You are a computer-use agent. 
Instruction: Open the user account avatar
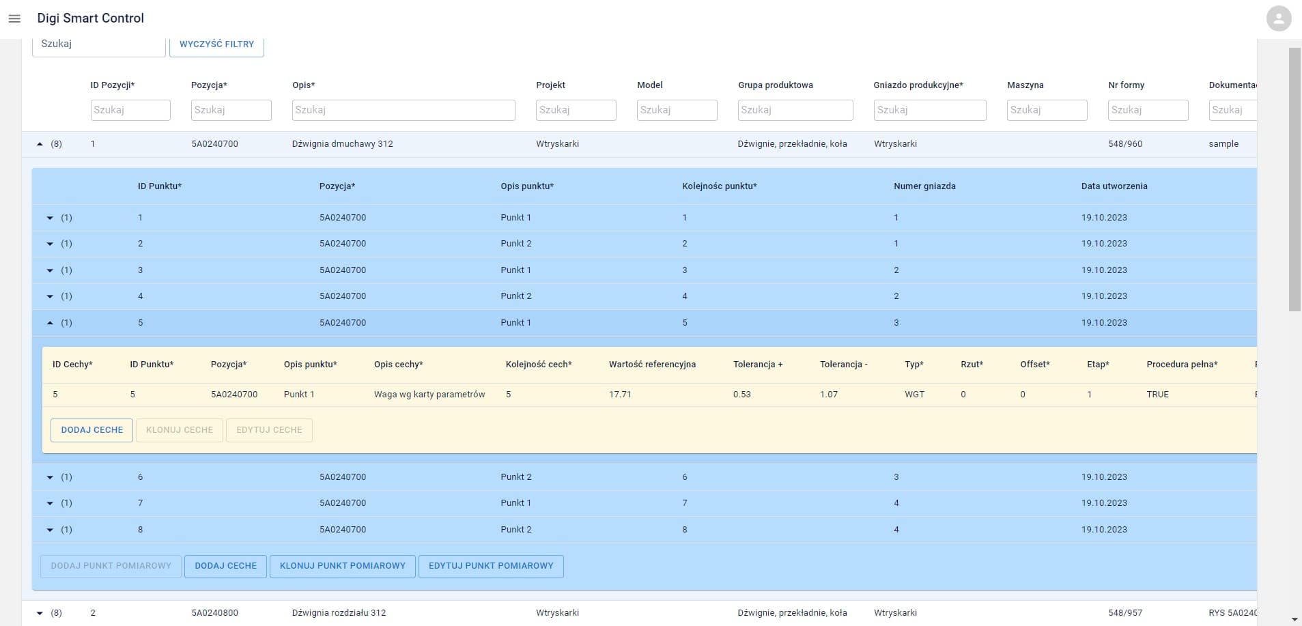coord(1279,18)
